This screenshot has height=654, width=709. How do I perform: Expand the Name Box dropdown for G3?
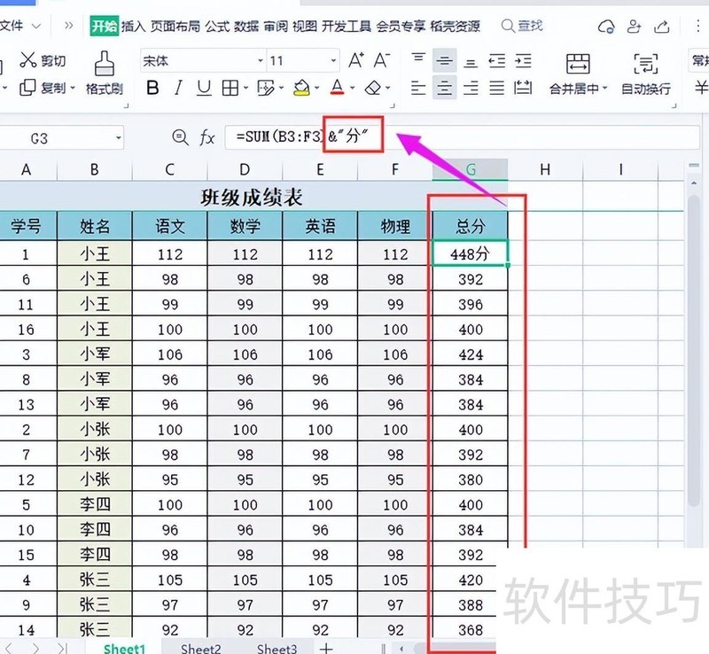(x=118, y=138)
